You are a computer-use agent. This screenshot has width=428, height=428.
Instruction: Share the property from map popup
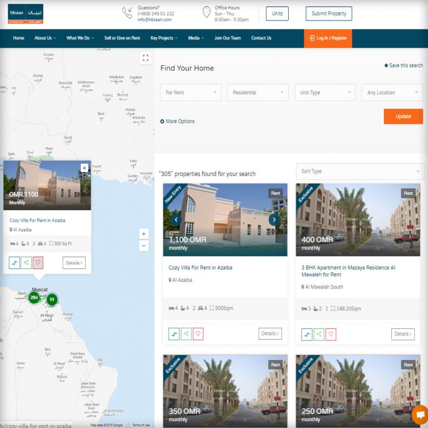[x=26, y=262]
